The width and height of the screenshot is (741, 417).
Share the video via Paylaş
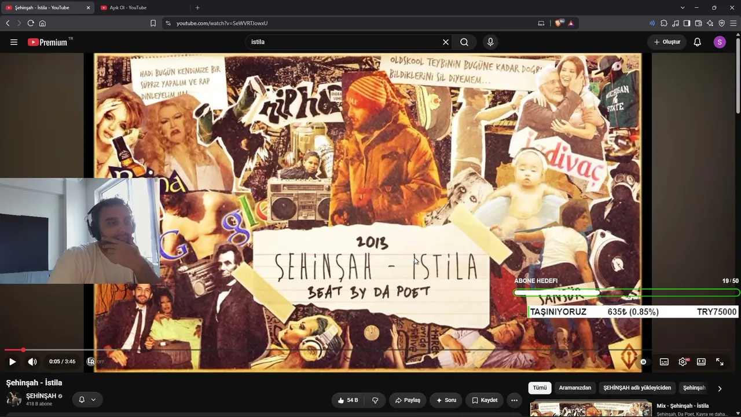[x=408, y=400]
